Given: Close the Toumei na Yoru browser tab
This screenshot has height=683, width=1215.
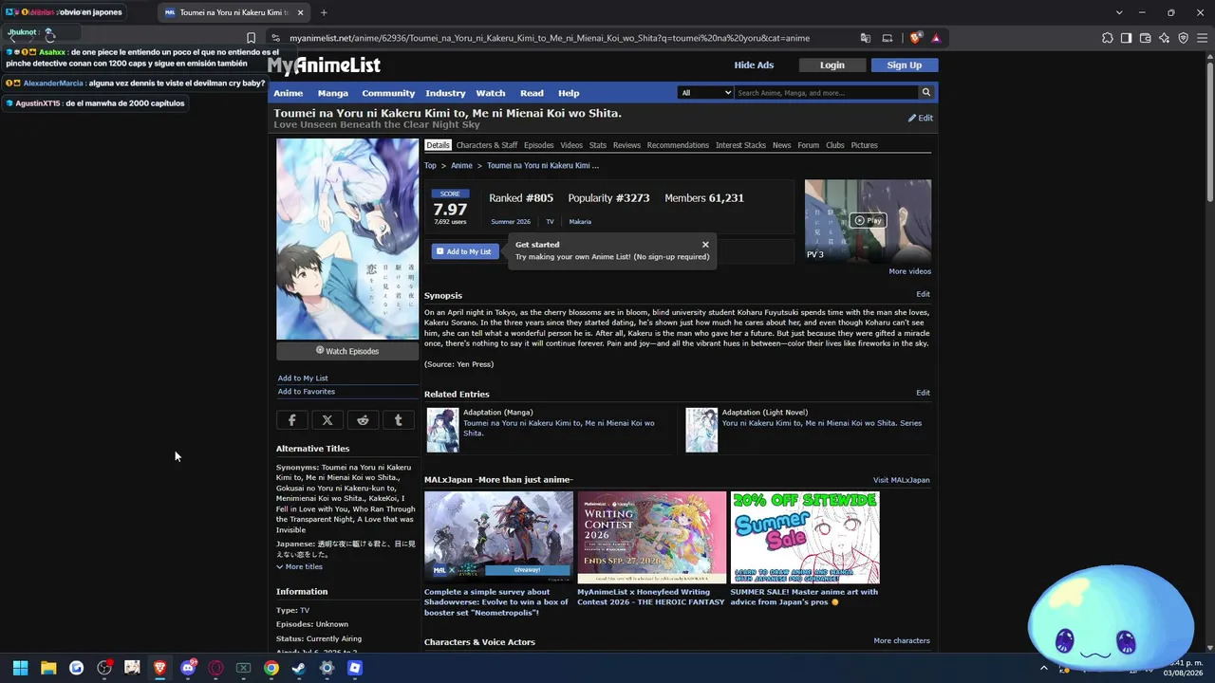Looking at the screenshot, I should [299, 12].
